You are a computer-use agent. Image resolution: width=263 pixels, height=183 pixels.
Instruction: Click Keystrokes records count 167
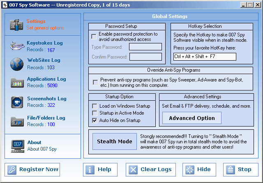point(51,50)
